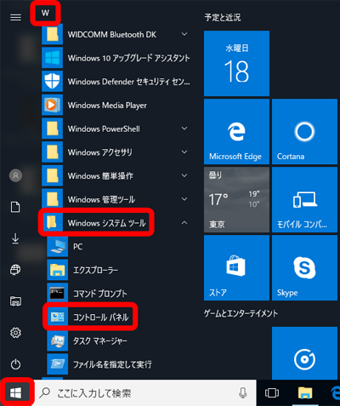Click the コントロール パネル icon
This screenshot has width=340, height=406.
[x=58, y=317]
